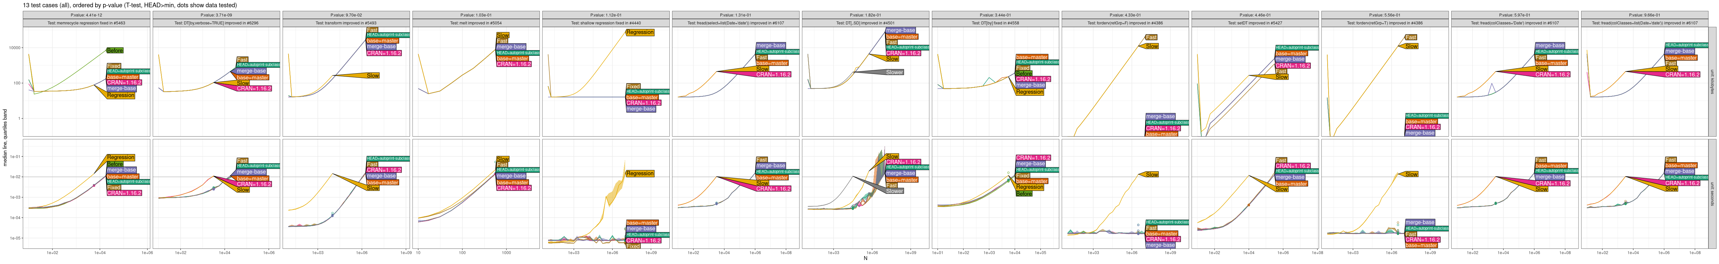The image size is (1719, 264).
Task: Click the DT[by,verbose=TRUE] improved in #6296 header
Action: [216, 23]
